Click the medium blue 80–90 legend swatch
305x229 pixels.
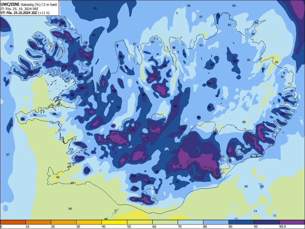click(x=216, y=222)
